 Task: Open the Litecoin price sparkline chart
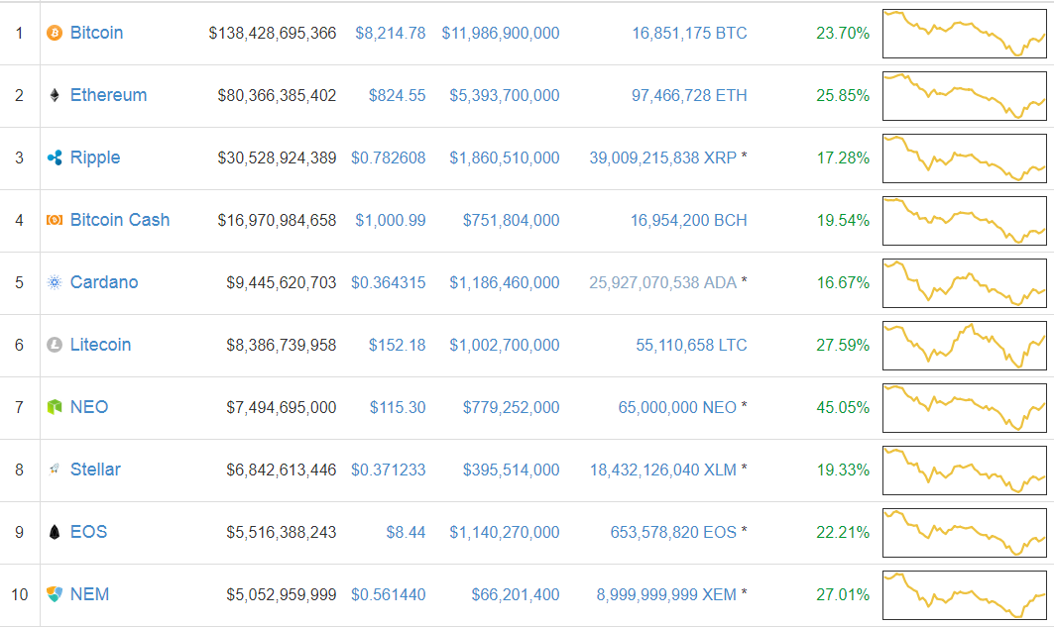click(964, 346)
